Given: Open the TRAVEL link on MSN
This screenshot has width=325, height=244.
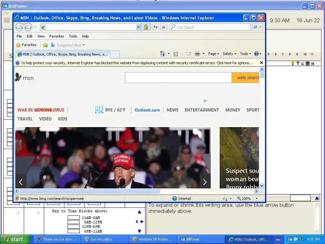Looking at the screenshot, I should pos(25,119).
